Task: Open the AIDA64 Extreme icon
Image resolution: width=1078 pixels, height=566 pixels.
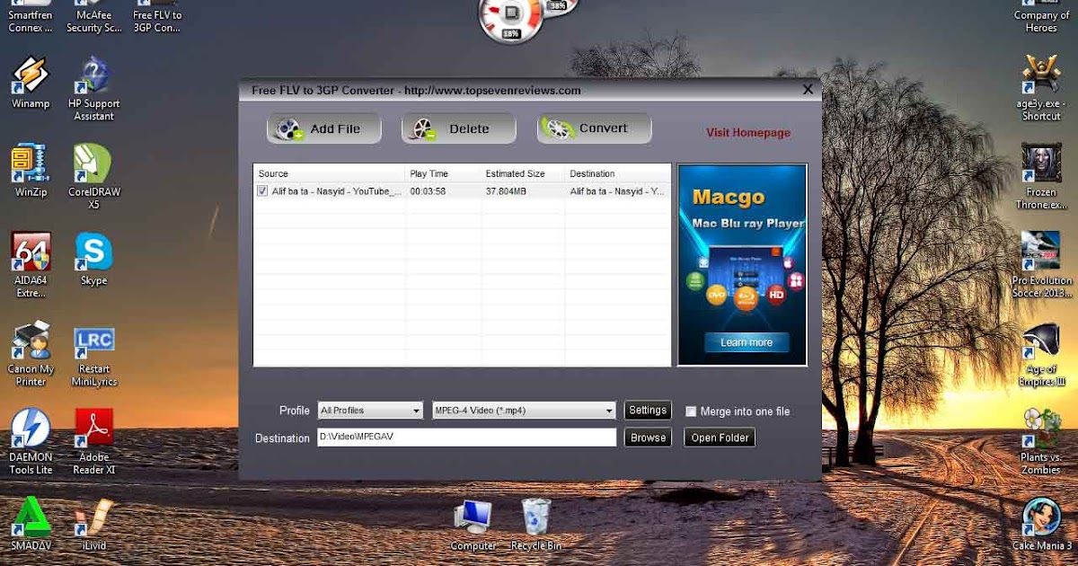Action: tap(31, 265)
